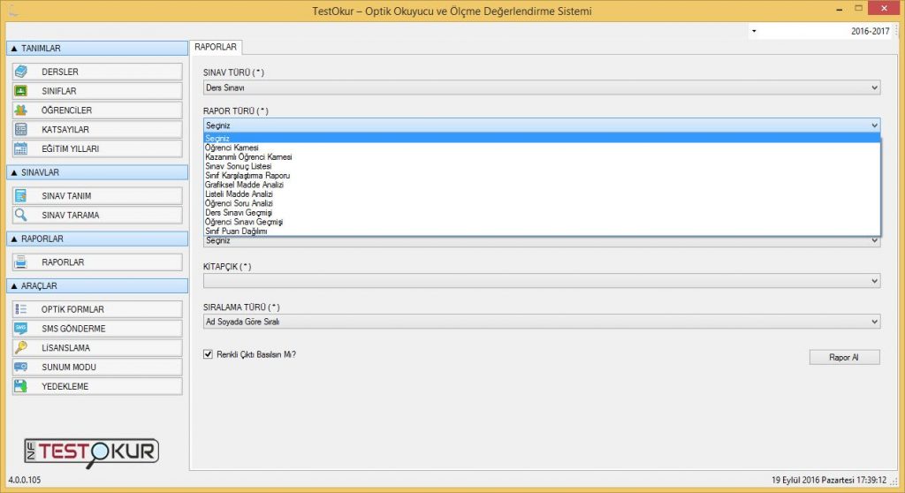Collapse the RAPOR TÜRÜ dropdown arrow
The image size is (905, 493).
[x=874, y=125]
